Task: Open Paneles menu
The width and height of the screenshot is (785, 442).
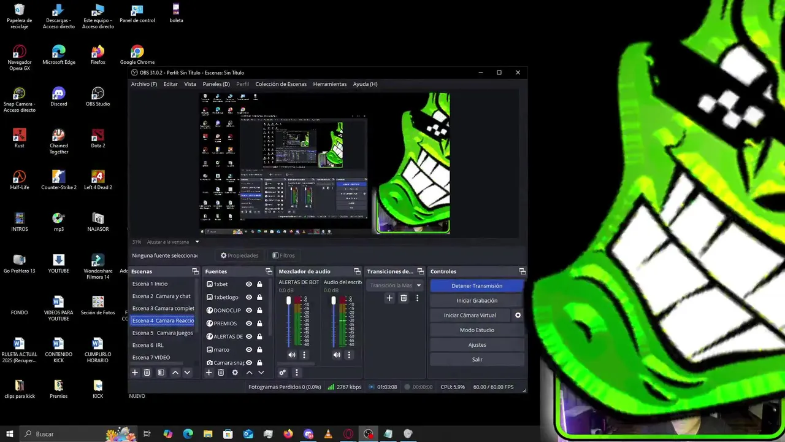Action: click(216, 84)
